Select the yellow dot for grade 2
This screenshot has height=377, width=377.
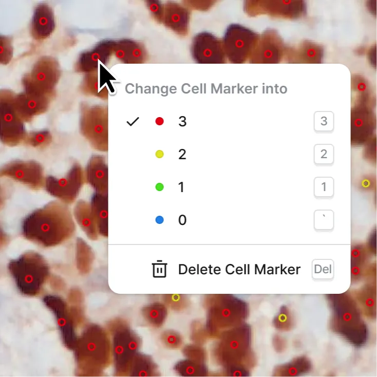(160, 154)
